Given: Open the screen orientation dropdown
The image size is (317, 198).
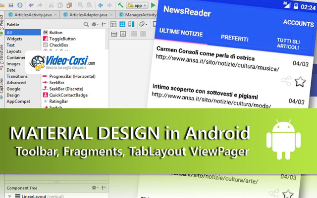Looking at the screenshot, I should 143,24.
